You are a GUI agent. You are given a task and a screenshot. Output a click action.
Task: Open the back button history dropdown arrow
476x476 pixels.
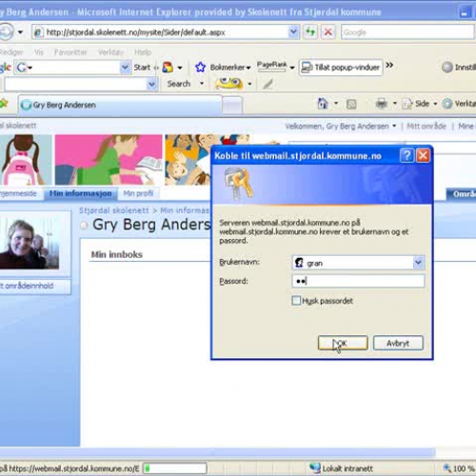pos(20,32)
